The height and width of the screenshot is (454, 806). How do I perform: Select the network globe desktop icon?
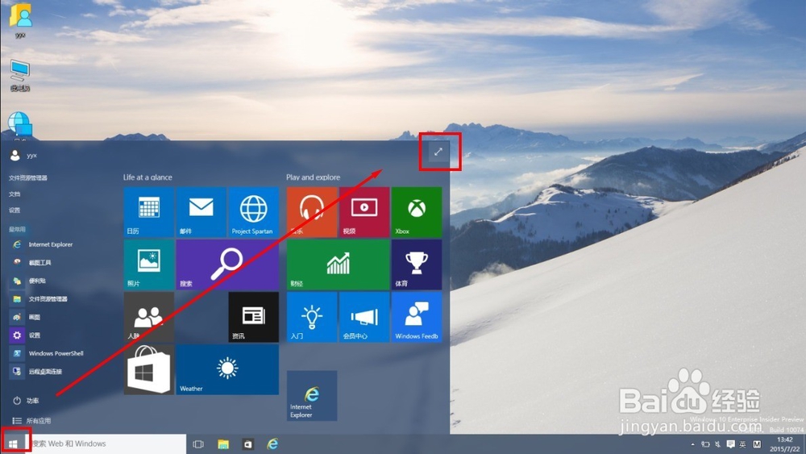coord(19,126)
